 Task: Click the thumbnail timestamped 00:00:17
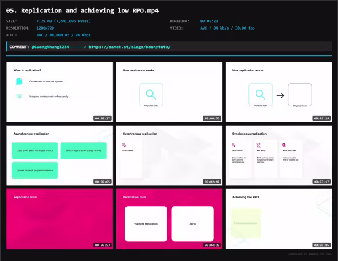60,92
